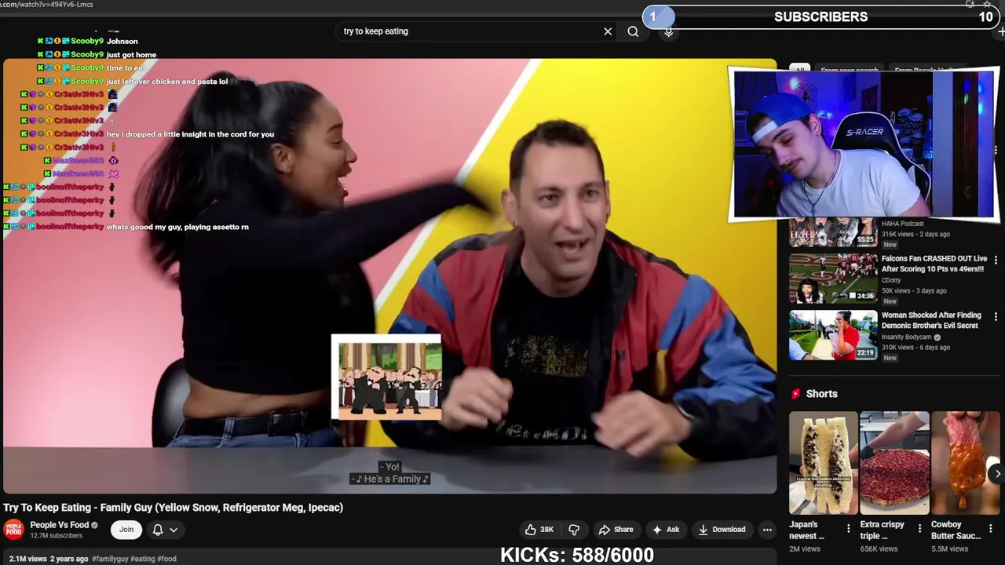Click the webcam overlay of the streamer
Viewport: 1005px width, 565px height.
[x=864, y=144]
